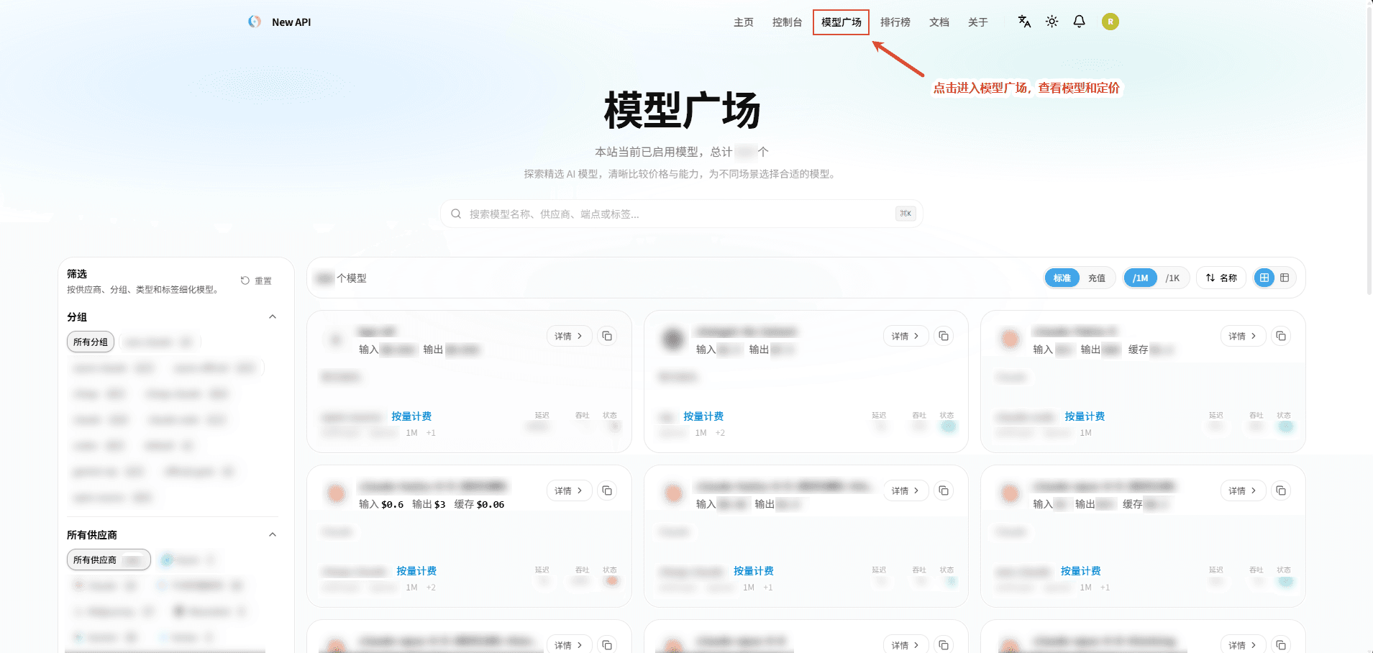Open 详情 on the second-row right card
Image resolution: width=1373 pixels, height=653 pixels.
[1243, 490]
